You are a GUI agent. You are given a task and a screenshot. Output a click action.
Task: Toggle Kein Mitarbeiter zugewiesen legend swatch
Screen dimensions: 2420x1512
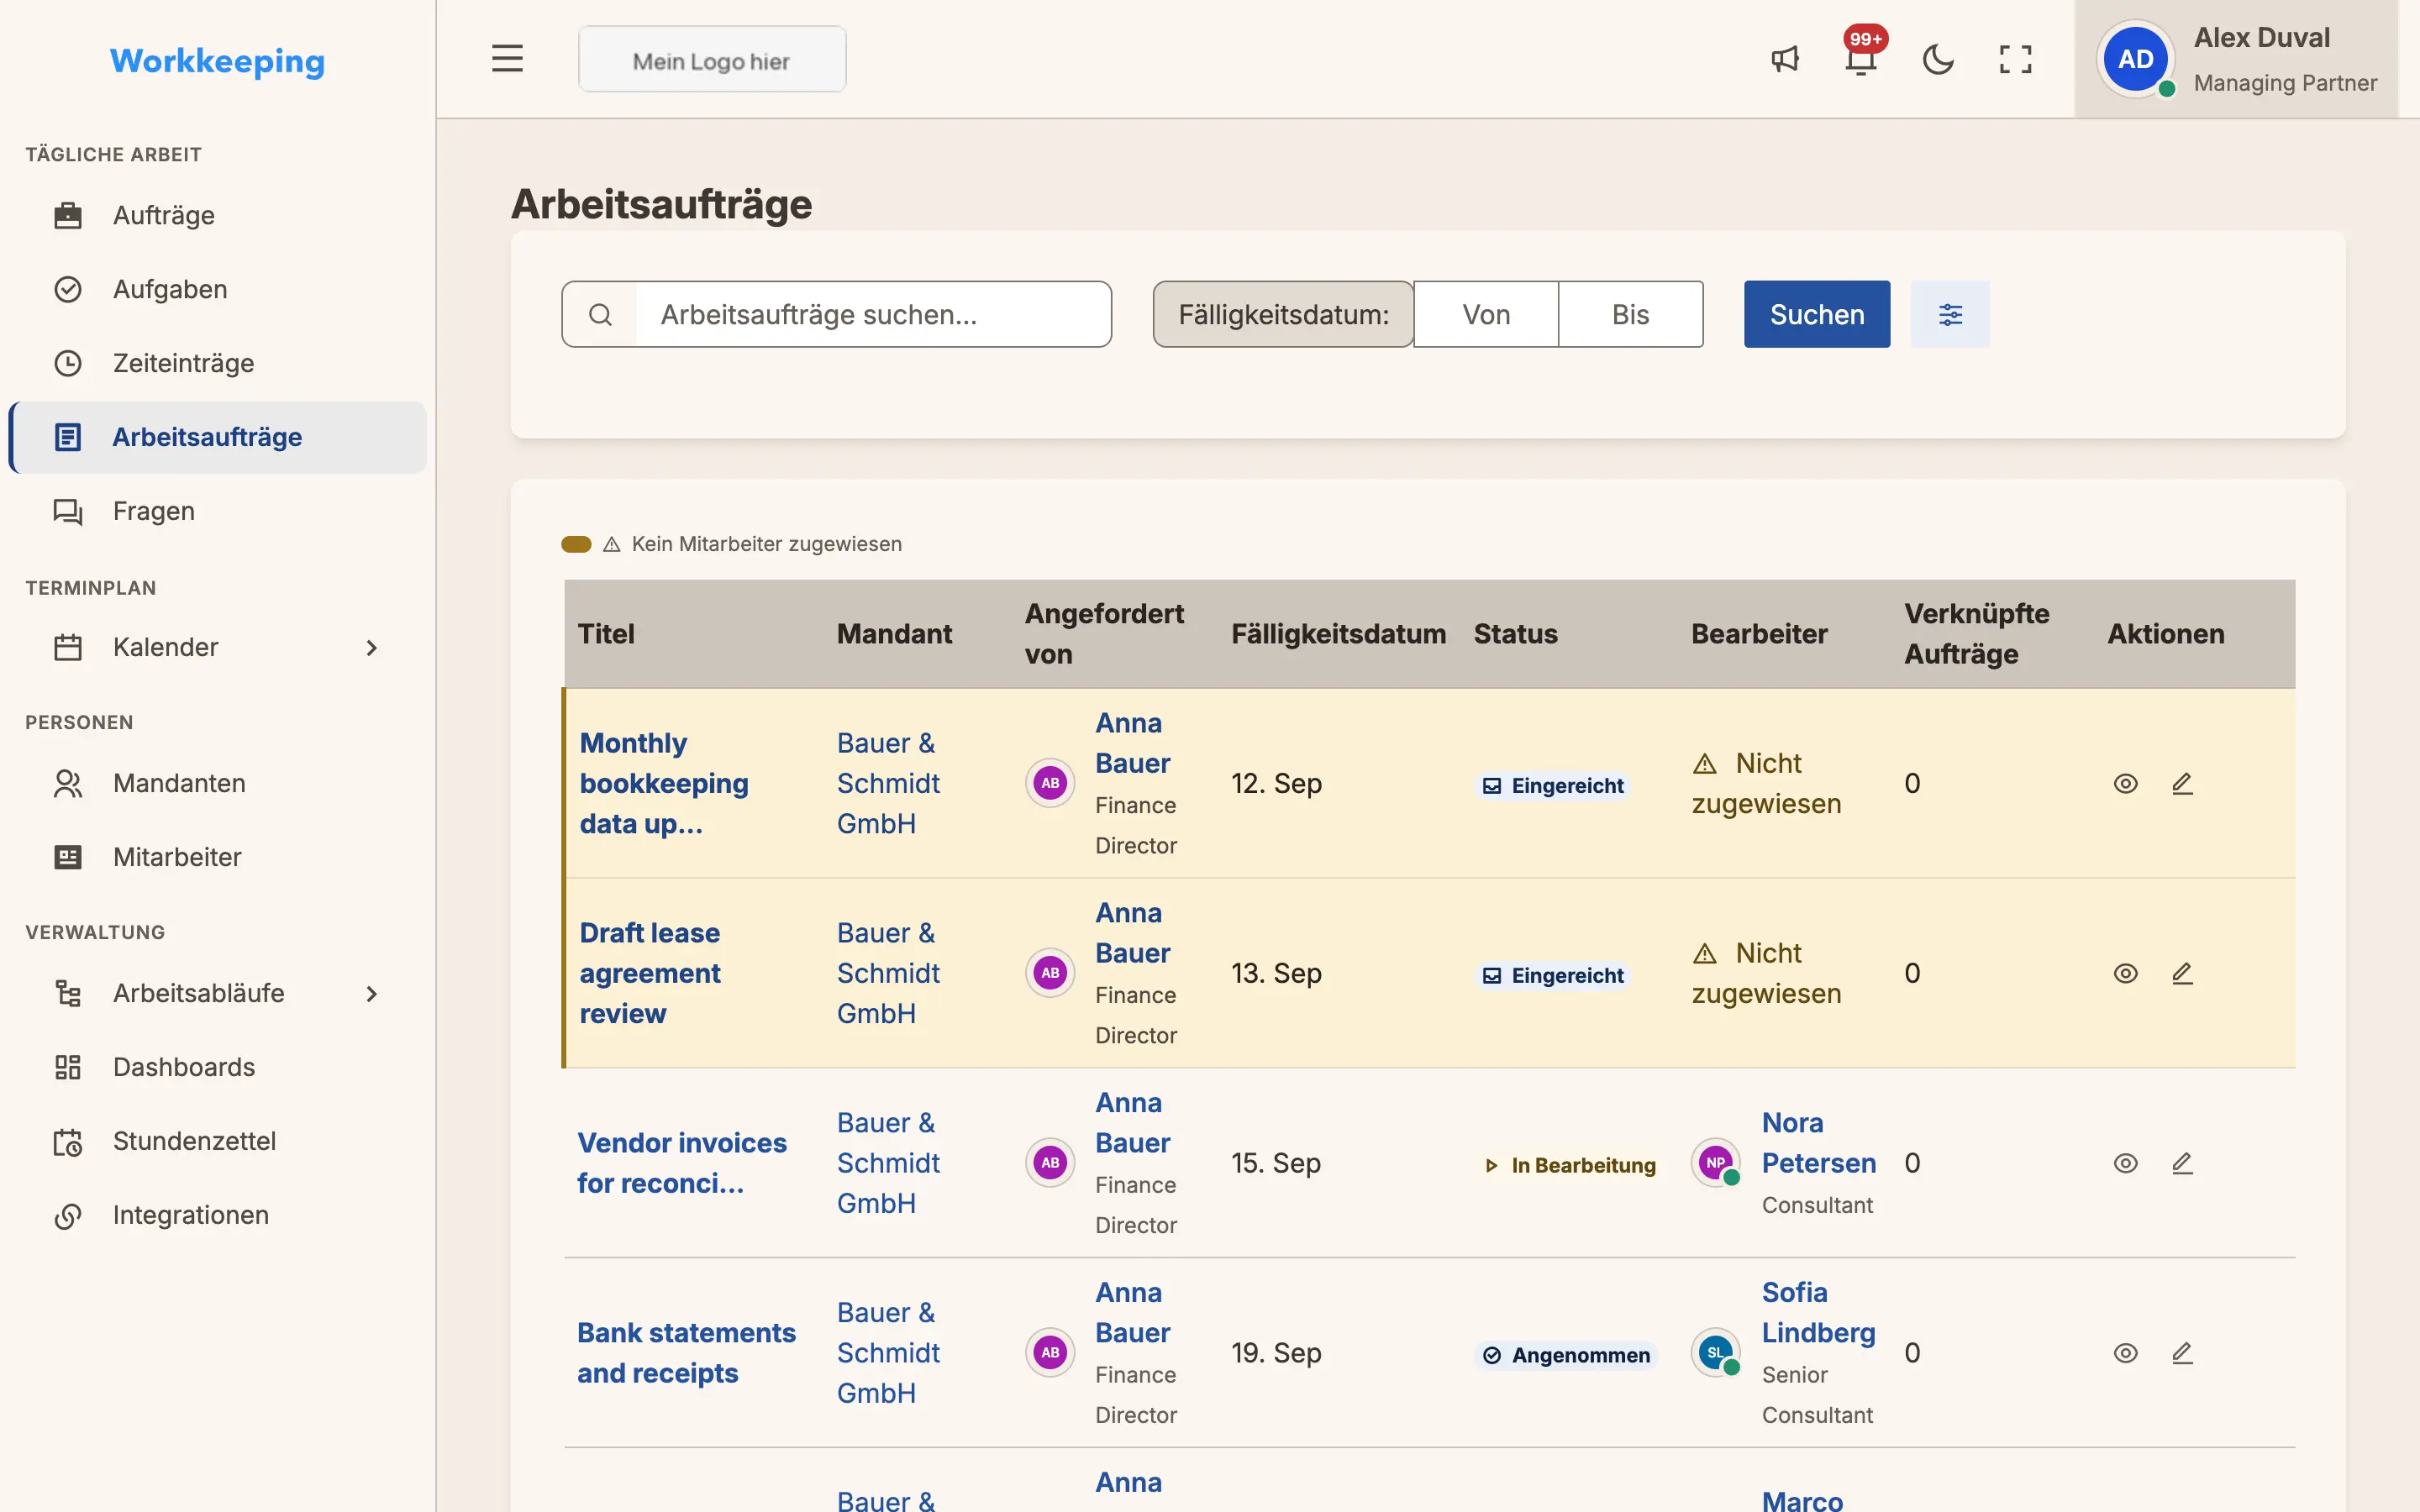point(576,544)
